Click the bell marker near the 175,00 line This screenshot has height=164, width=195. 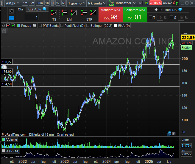pyautogui.click(x=4, y=67)
